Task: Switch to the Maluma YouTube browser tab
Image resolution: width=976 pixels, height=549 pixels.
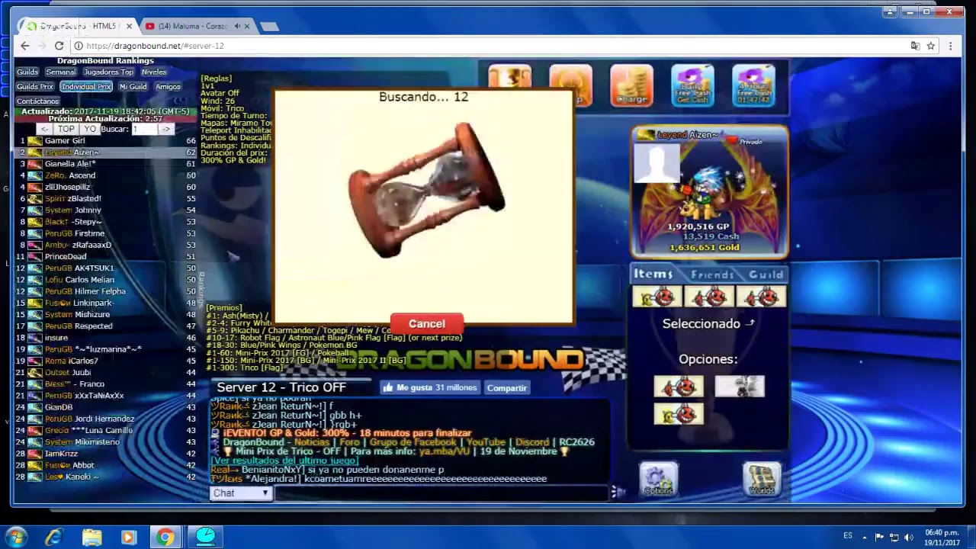Action: (193, 26)
